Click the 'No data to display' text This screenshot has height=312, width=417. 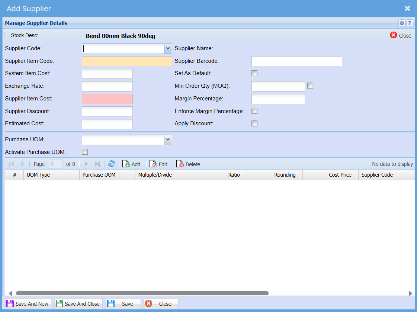click(x=392, y=164)
